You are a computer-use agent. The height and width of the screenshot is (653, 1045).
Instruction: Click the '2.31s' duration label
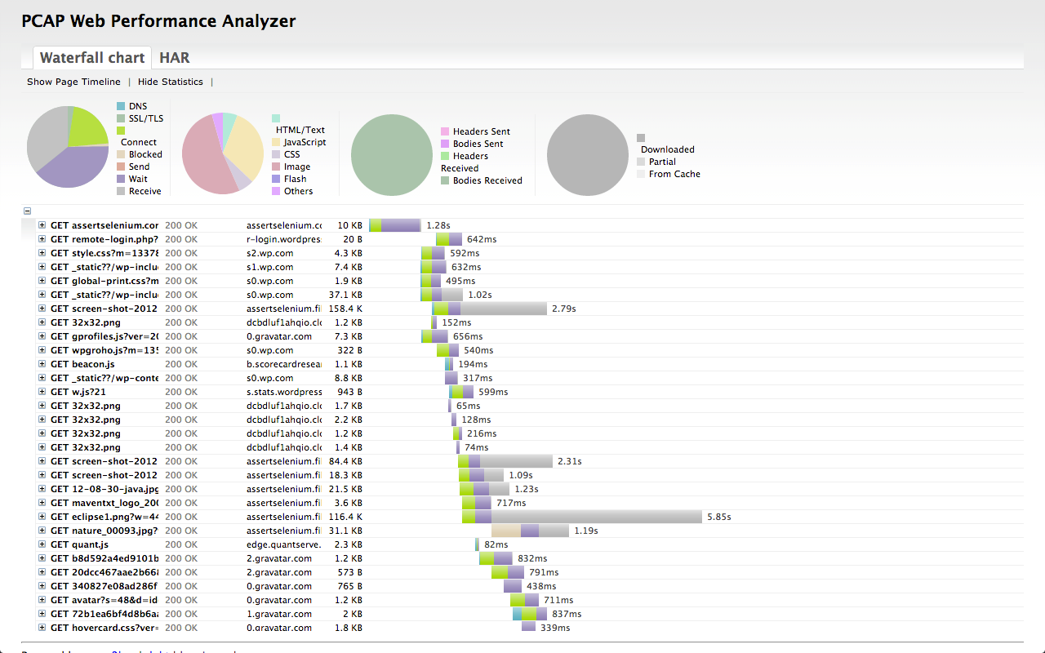[569, 461]
